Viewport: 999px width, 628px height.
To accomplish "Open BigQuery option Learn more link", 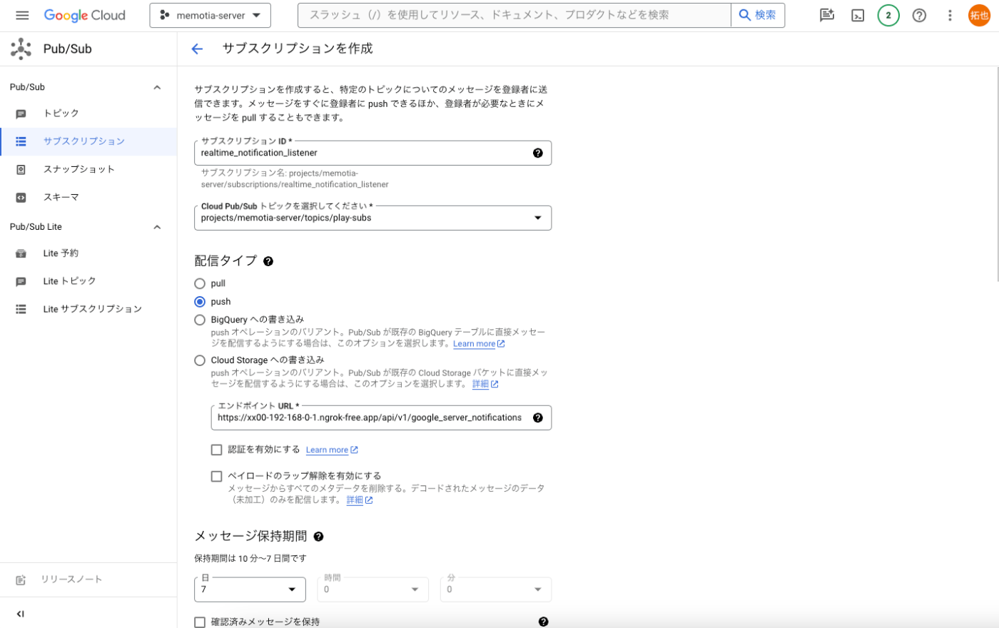I will point(479,344).
